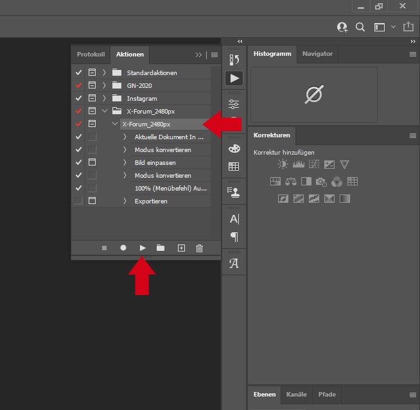Image resolution: width=420 pixels, height=410 pixels.
Task: Delete action with the trash icon
Action: pos(199,248)
